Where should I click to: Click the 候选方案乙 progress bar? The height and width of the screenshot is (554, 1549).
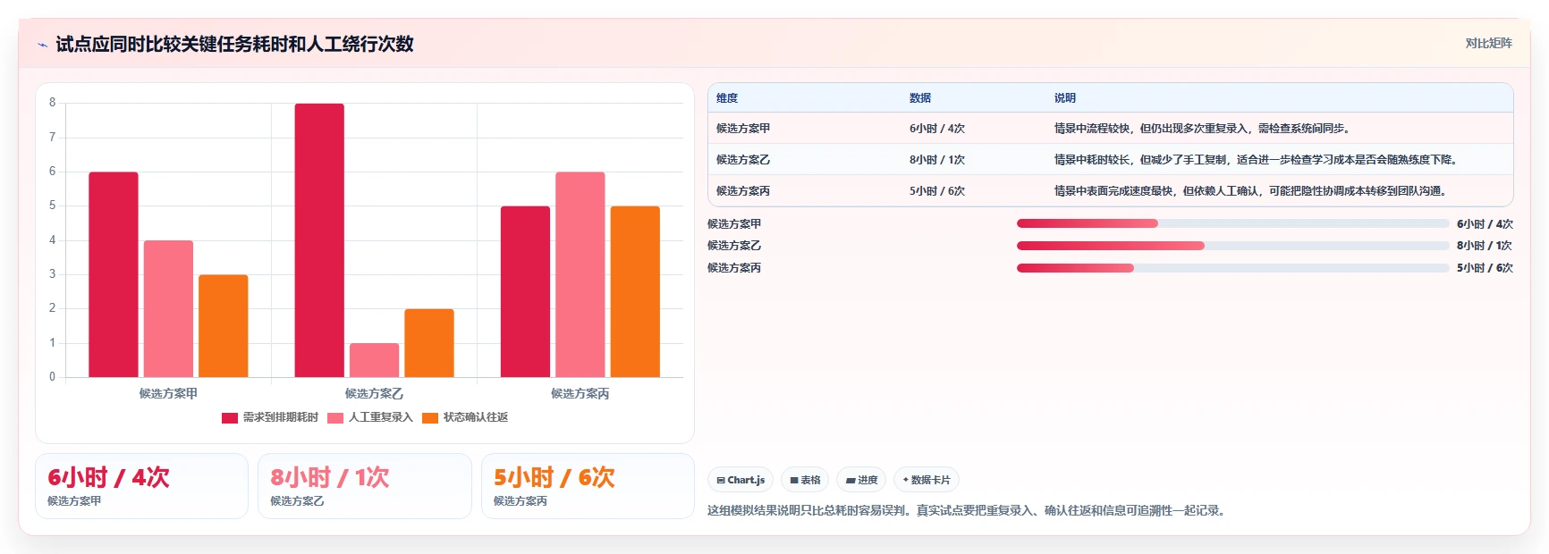(1232, 246)
